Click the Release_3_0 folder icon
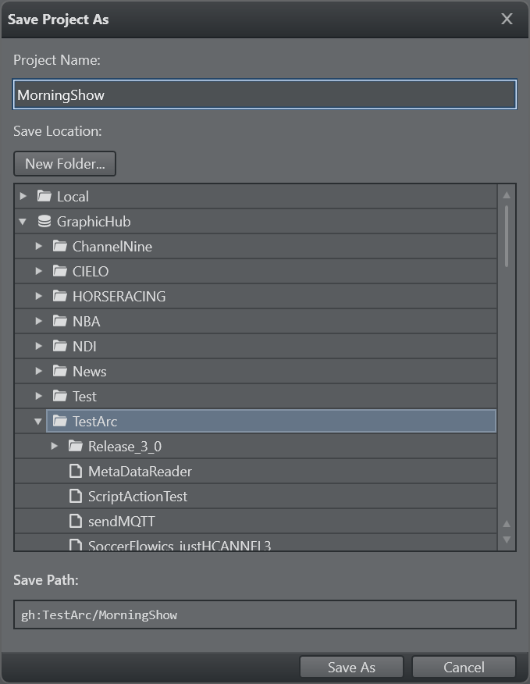The image size is (530, 684). [x=76, y=447]
